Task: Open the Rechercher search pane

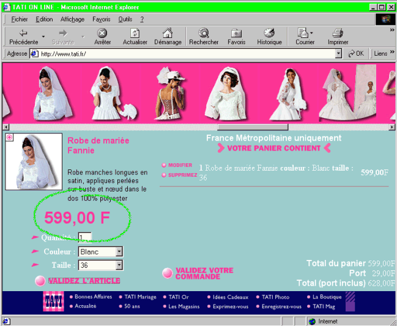Action: click(204, 37)
